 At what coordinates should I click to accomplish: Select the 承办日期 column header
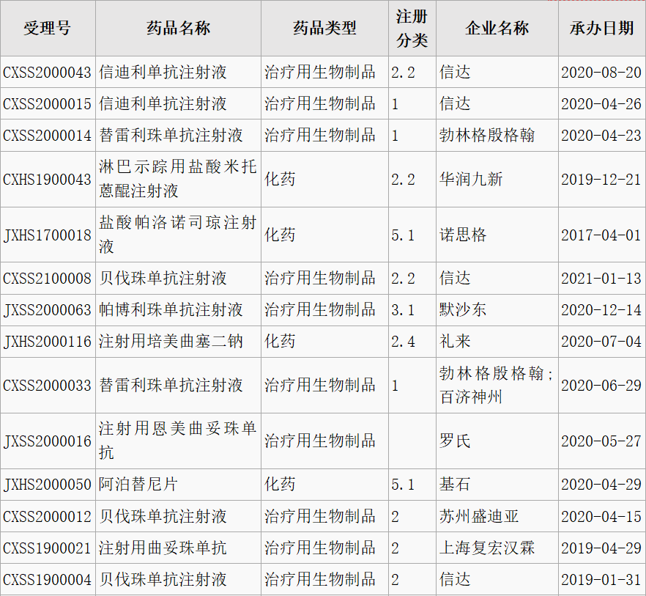[602, 28]
